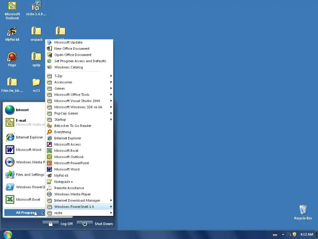Expand Microsoft Office Tools folder
Image resolution: width=318 pixels, height=239 pixels.
click(x=79, y=95)
